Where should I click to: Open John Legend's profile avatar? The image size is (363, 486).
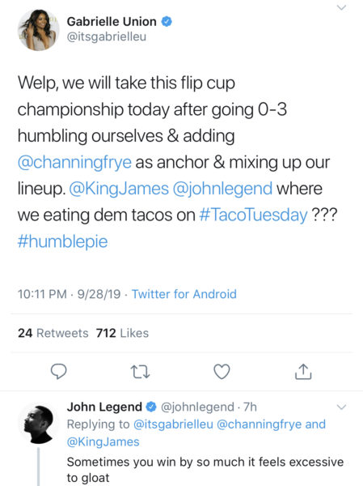pyautogui.click(x=38, y=424)
